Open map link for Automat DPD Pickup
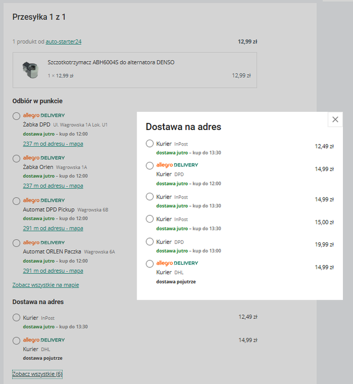Viewport: 353px width, 384px height. pyautogui.click(x=53, y=228)
